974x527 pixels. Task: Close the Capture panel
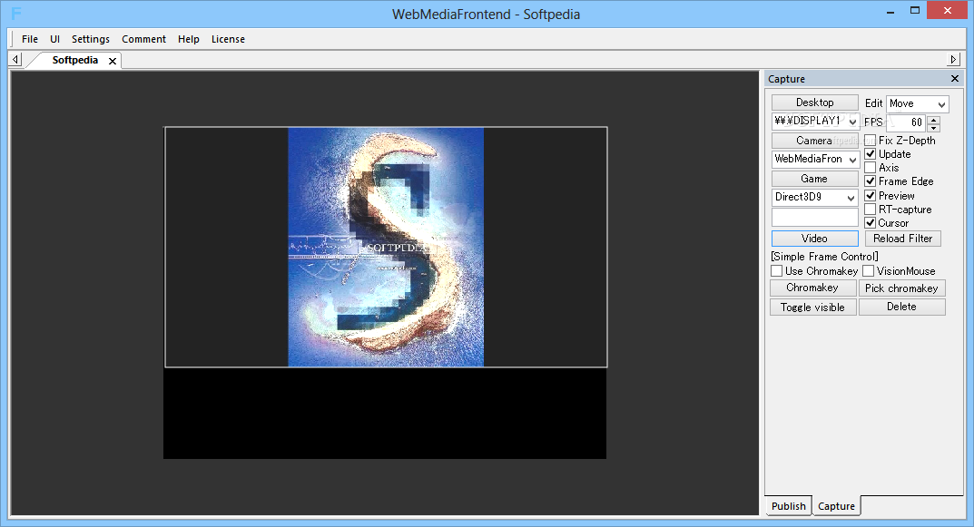pyautogui.click(x=955, y=78)
